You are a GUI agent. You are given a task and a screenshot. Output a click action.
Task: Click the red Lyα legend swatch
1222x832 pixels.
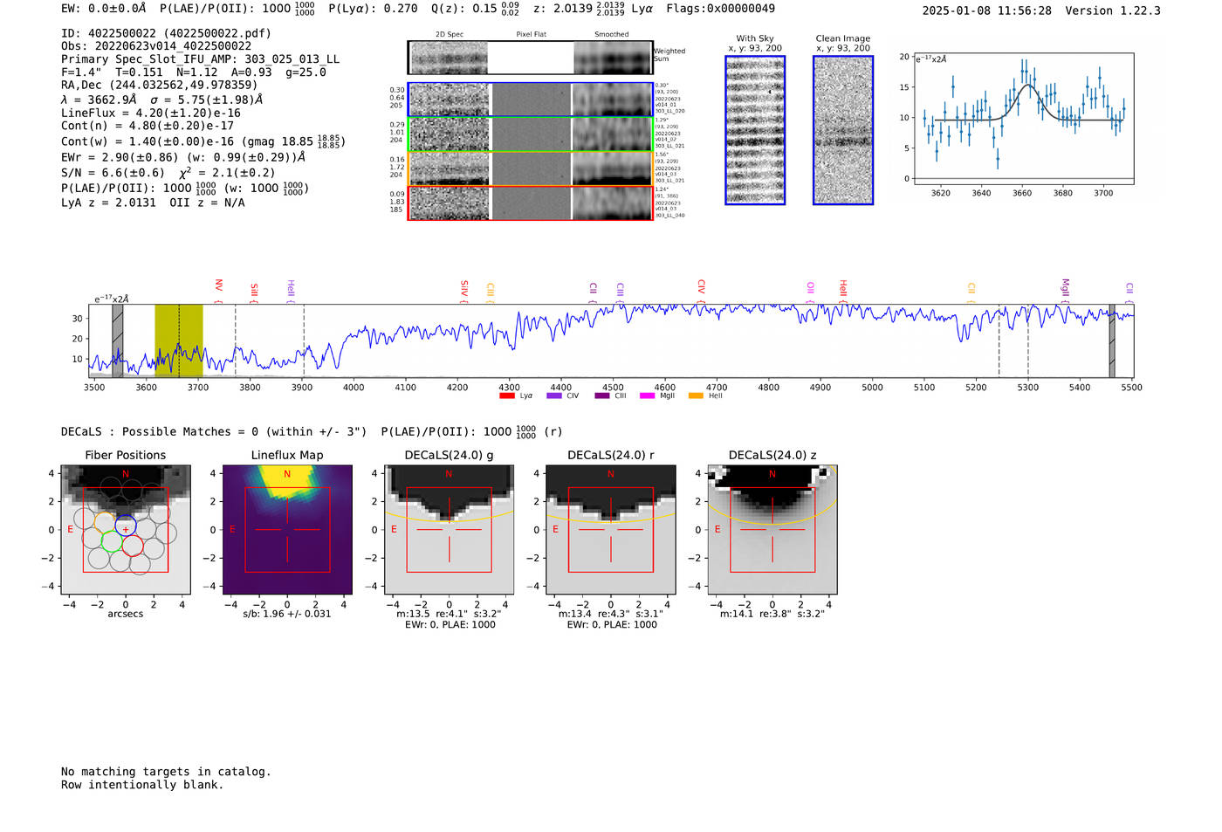click(506, 395)
